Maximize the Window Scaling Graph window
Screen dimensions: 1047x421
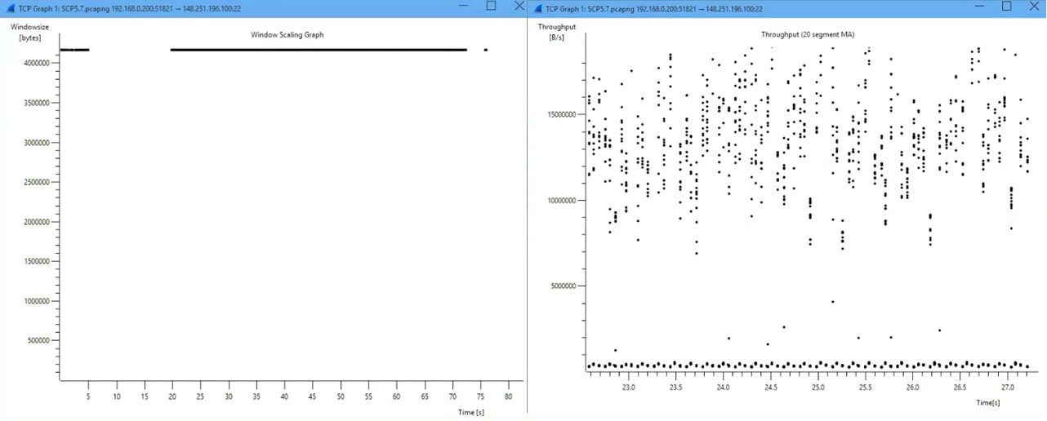coord(491,7)
